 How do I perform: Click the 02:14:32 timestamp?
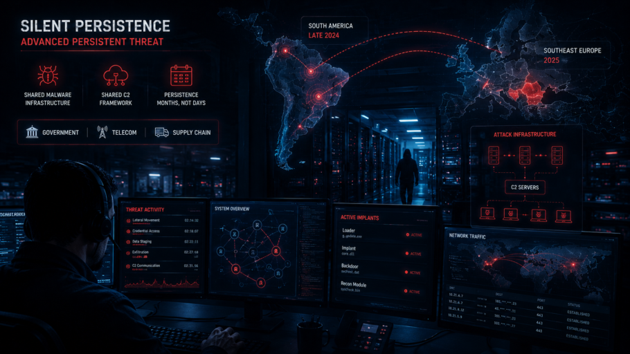tap(192, 221)
